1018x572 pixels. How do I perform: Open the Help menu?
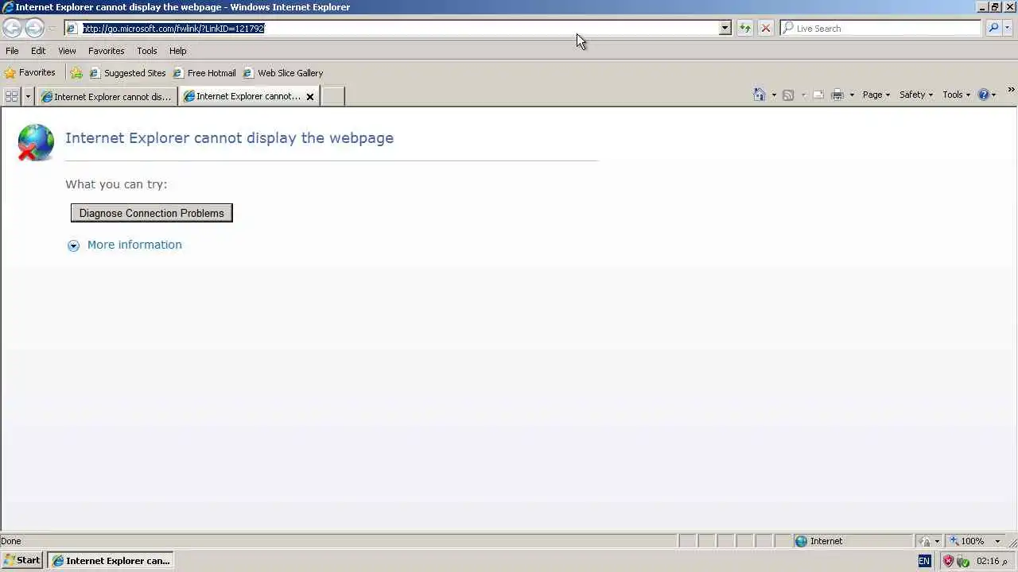point(177,51)
